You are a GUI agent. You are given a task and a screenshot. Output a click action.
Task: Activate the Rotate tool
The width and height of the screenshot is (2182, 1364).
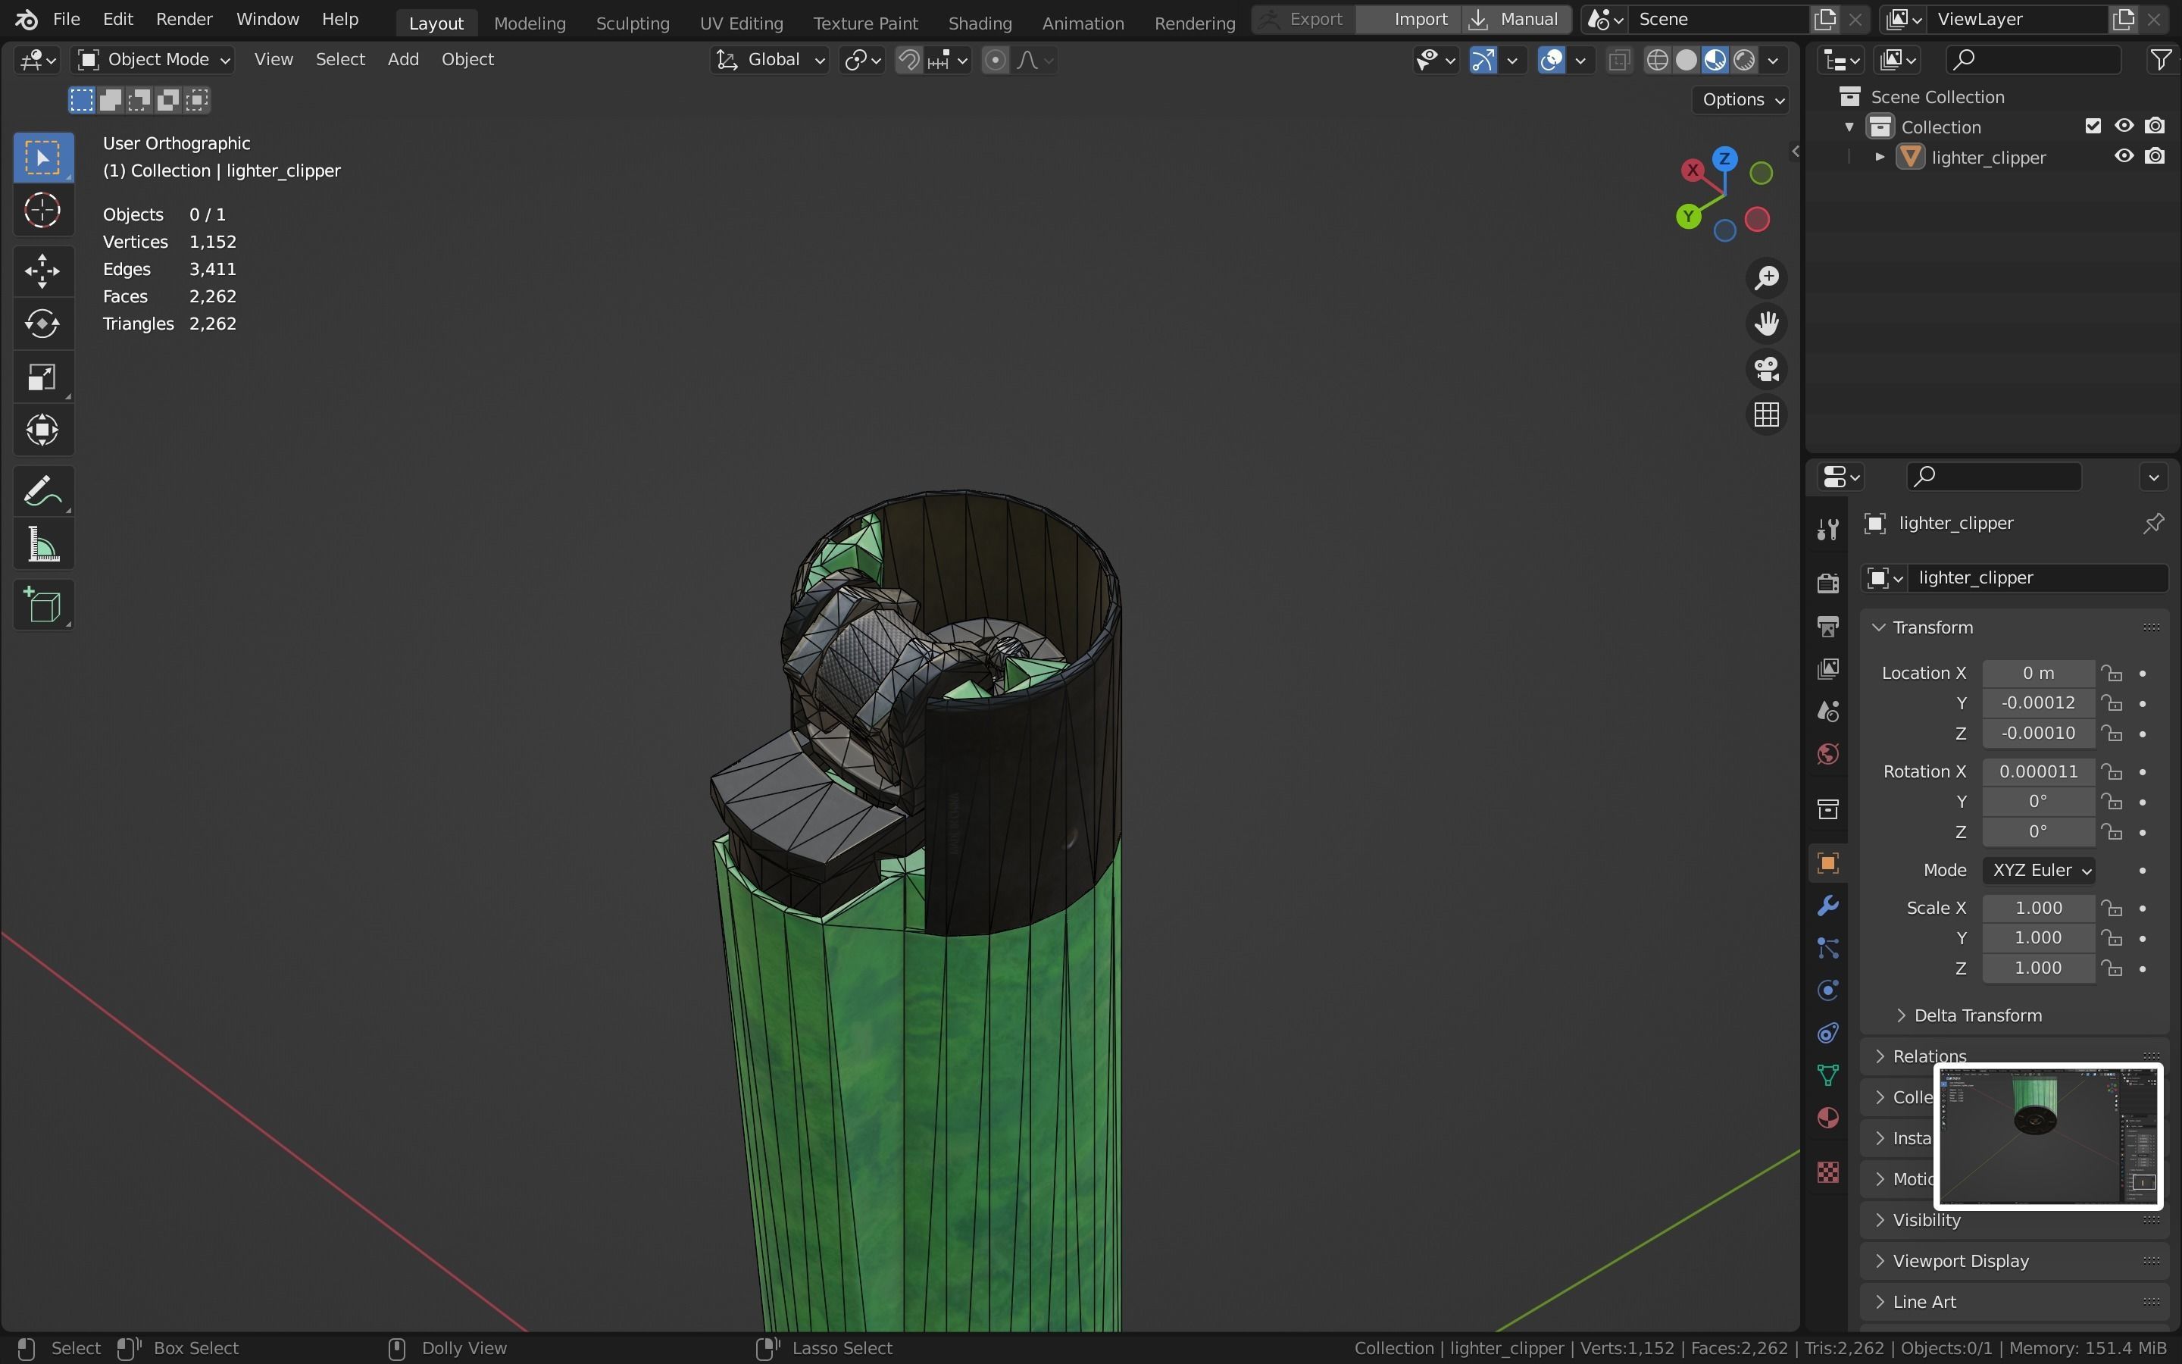pyautogui.click(x=42, y=323)
